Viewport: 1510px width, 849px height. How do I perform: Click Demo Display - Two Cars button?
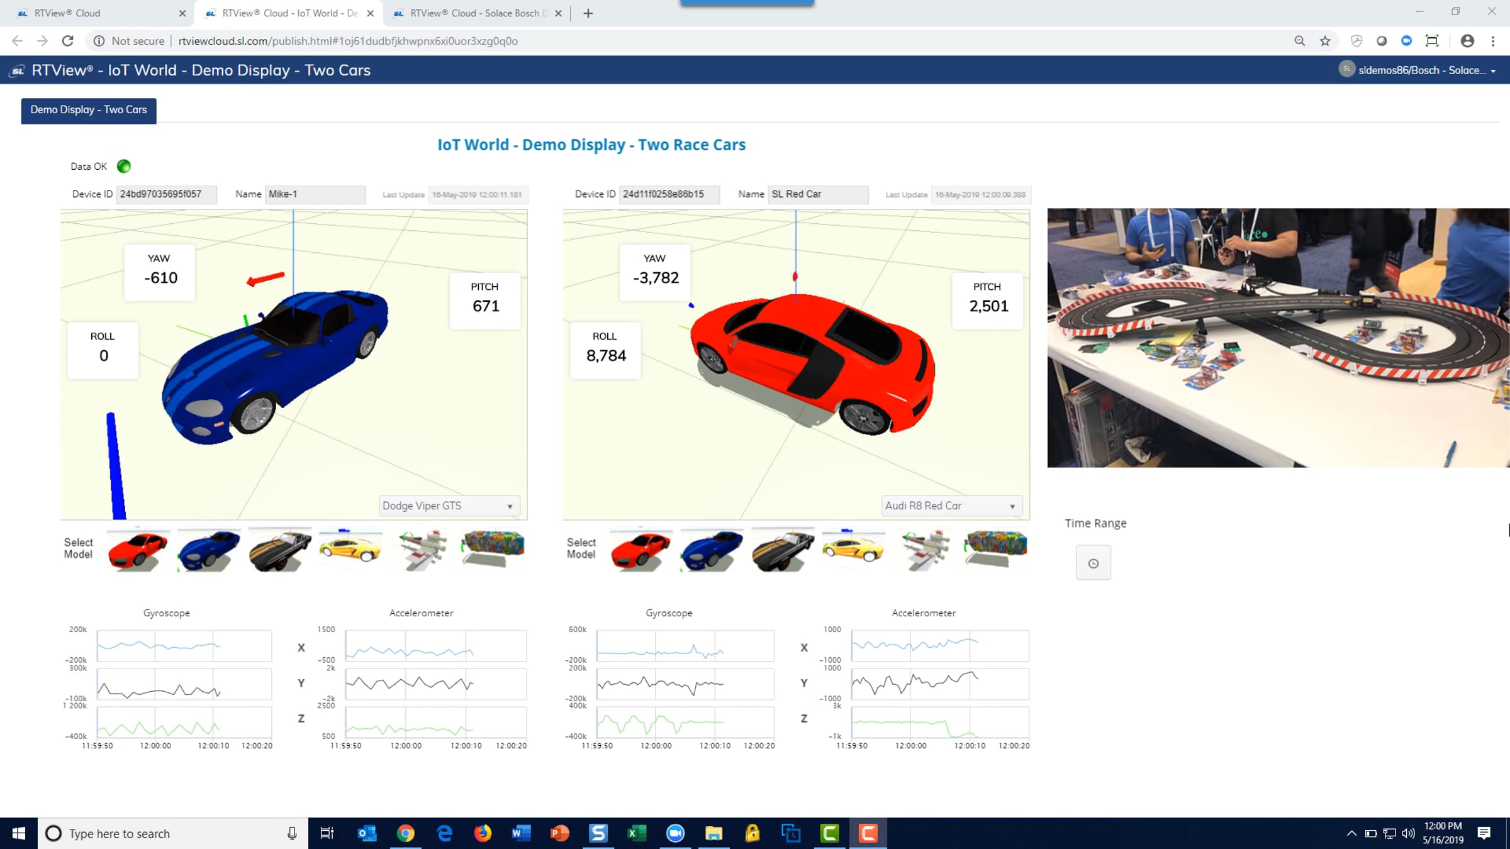pos(89,110)
